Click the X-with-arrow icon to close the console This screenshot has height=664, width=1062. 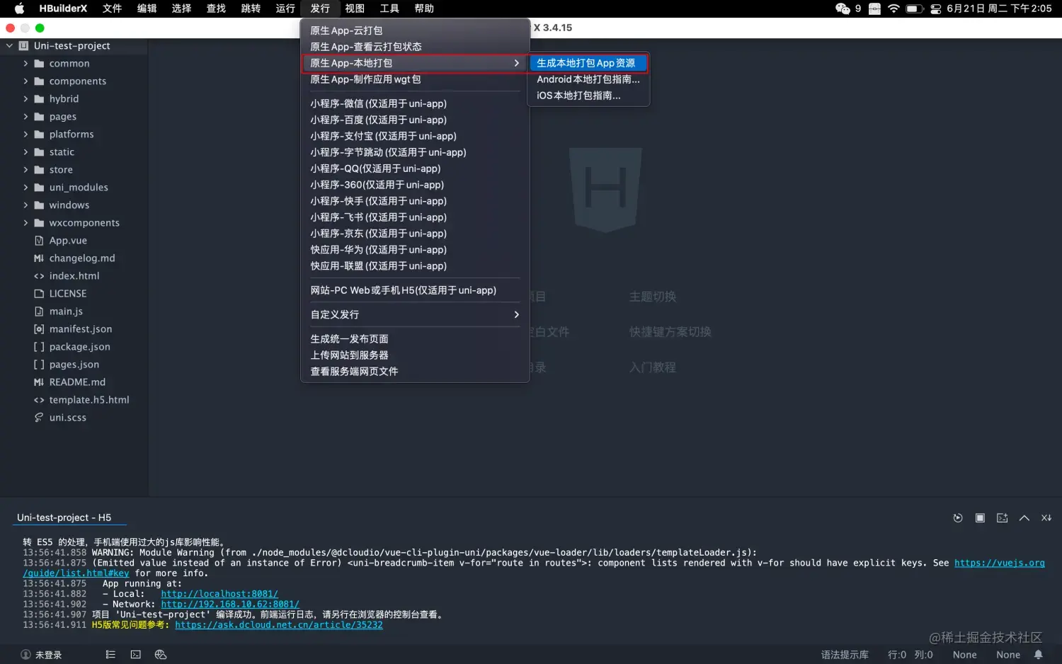point(1046,517)
